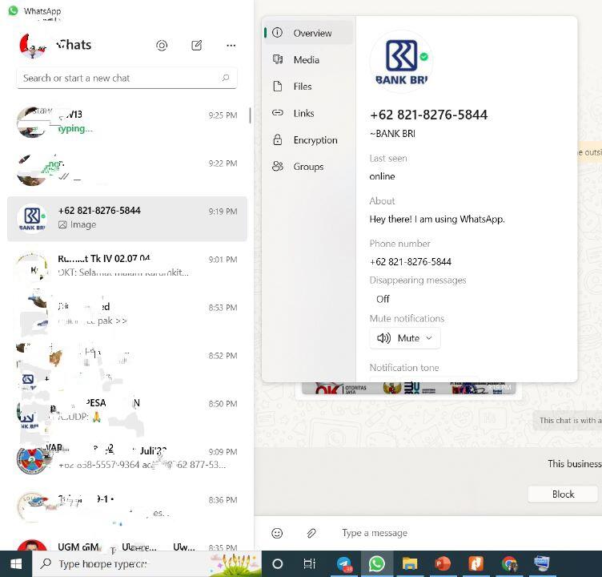Open Telegram from the taskbar
Image resolution: width=602 pixels, height=577 pixels.
344,564
